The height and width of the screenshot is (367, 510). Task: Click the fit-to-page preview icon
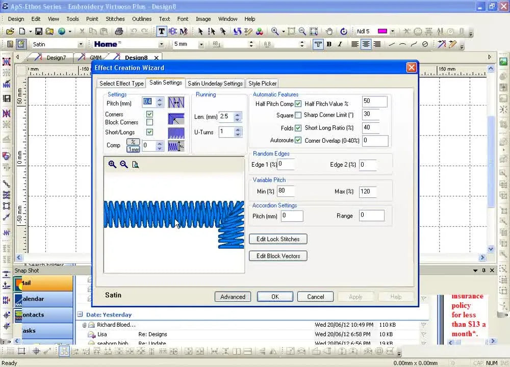pyautogui.click(x=135, y=164)
